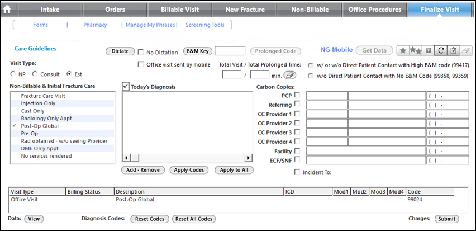Click the save disk icon

point(428,51)
